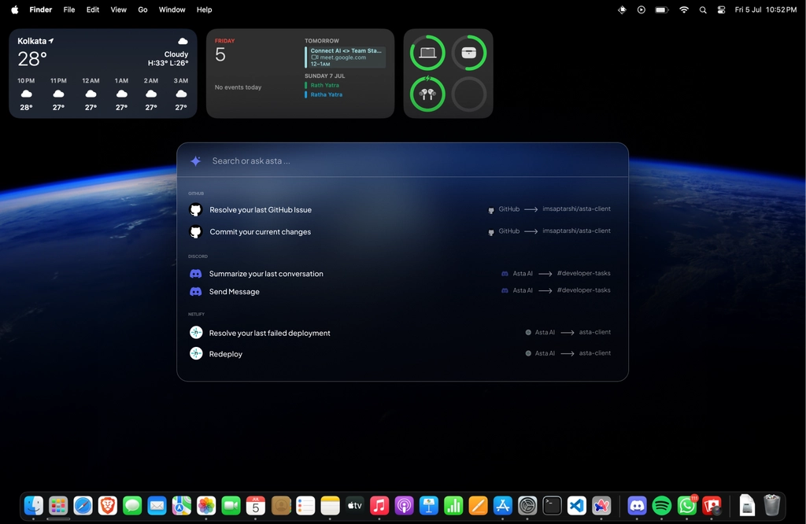The image size is (806, 524).
Task: Launch FaceTime from the Dock
Action: (x=231, y=506)
